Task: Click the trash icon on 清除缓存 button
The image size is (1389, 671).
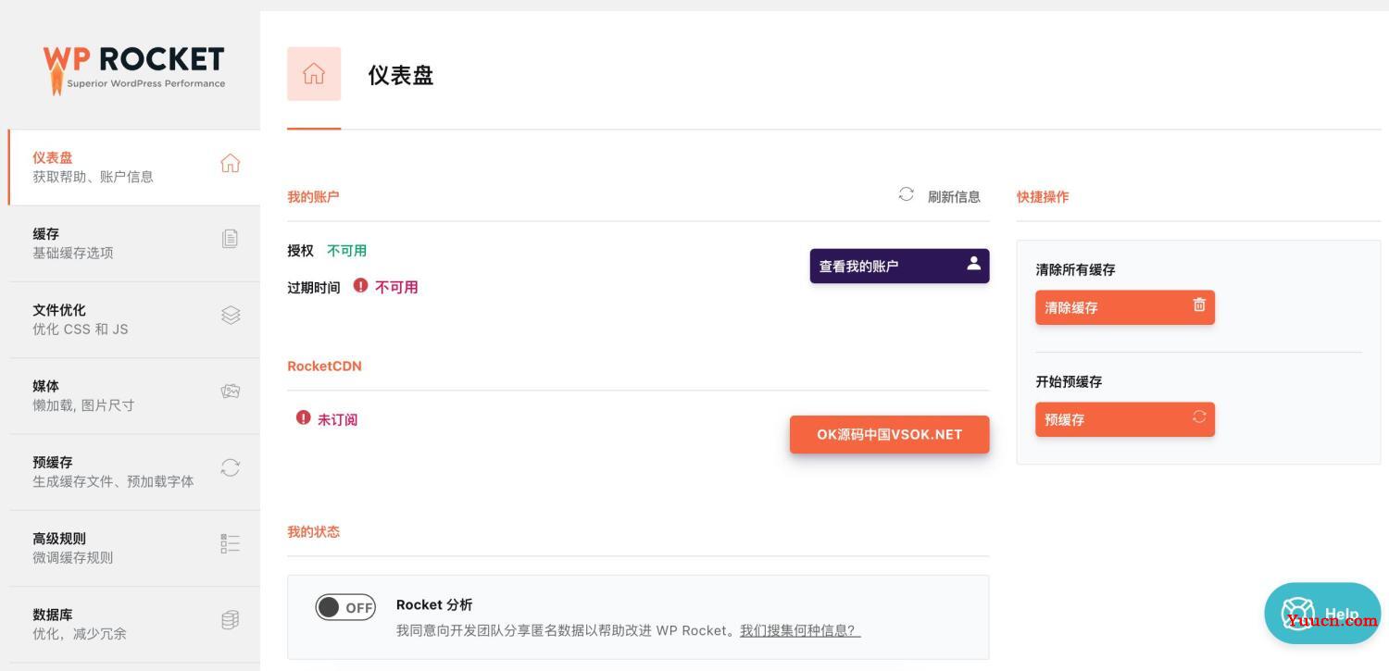Action: coord(1199,304)
